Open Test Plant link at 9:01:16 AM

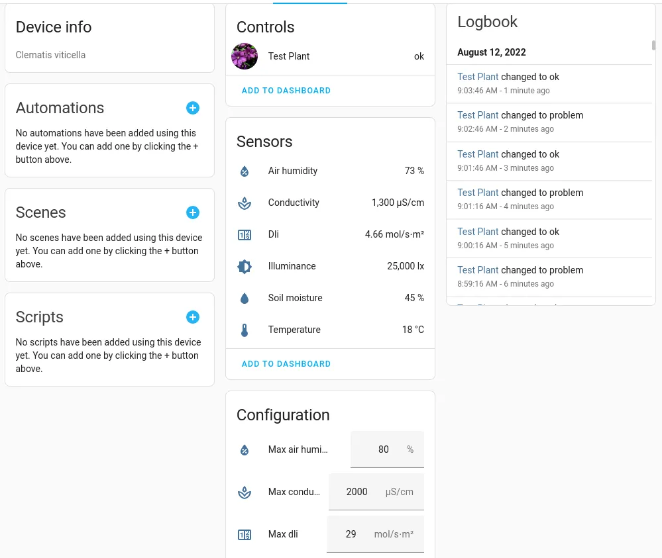click(x=478, y=193)
